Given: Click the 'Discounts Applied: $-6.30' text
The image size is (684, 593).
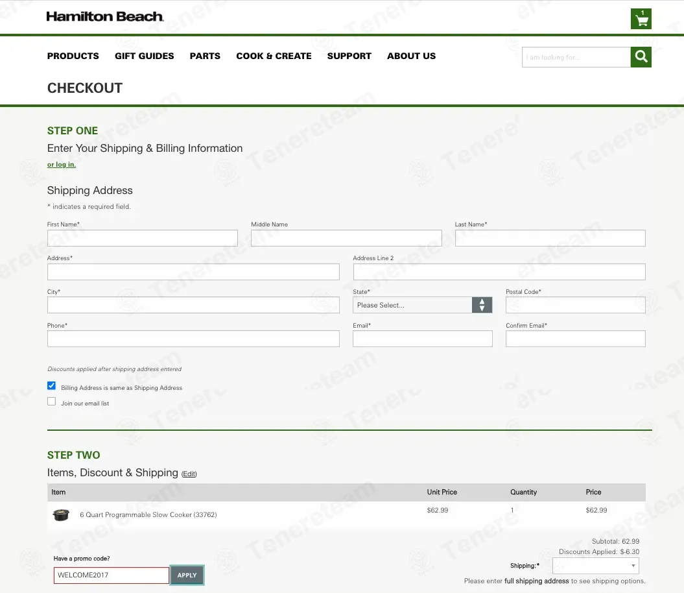Looking at the screenshot, I should pyautogui.click(x=599, y=552).
